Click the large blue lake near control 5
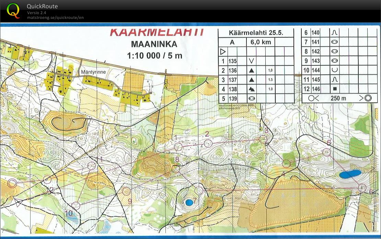The image size is (381, 239). (x=350, y=174)
